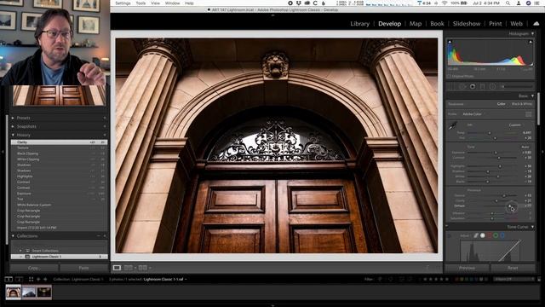The width and height of the screenshot is (545, 307).
Task: Click the Reset button
Action: [x=513, y=268]
